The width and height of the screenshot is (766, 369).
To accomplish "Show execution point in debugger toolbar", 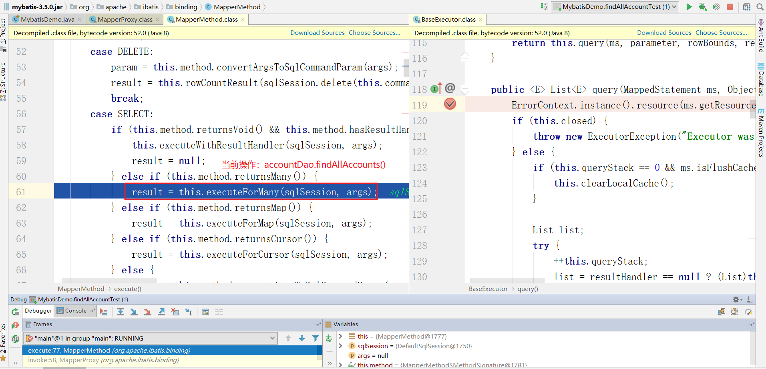I will [104, 312].
